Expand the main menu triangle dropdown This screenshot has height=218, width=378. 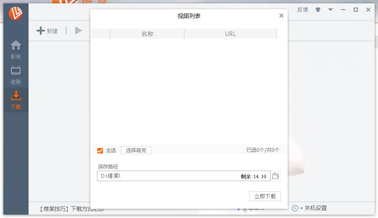point(331,10)
